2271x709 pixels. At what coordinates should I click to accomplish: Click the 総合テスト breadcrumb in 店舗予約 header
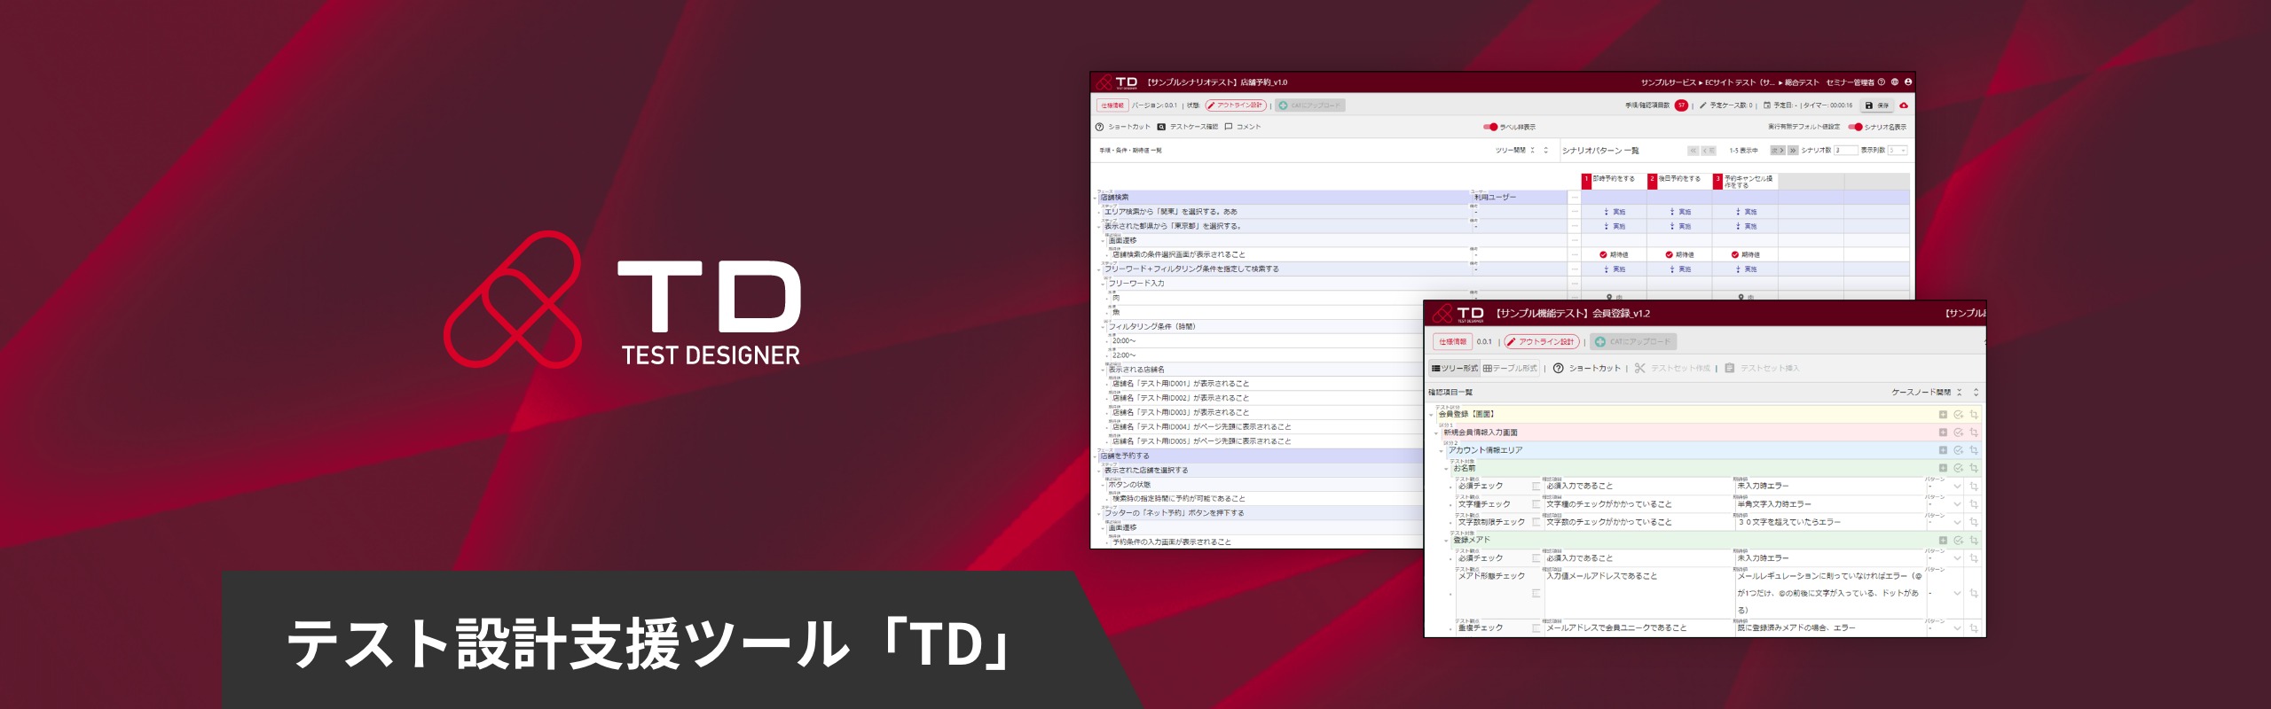(1802, 82)
